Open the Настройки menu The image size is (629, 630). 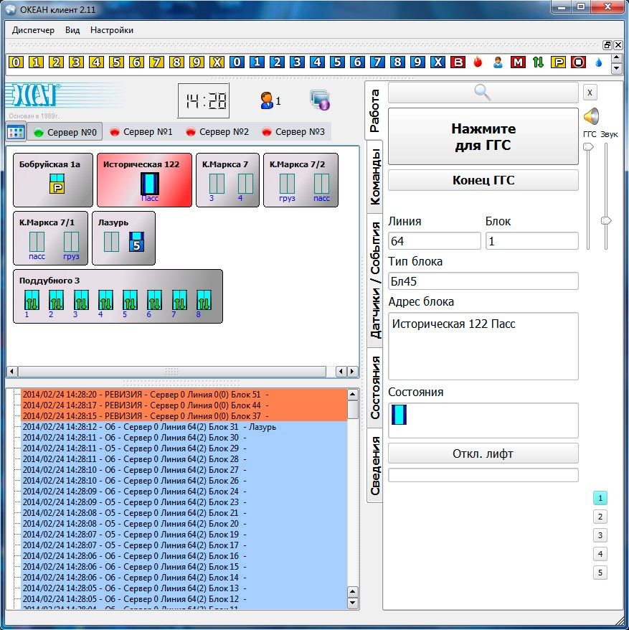(x=111, y=30)
